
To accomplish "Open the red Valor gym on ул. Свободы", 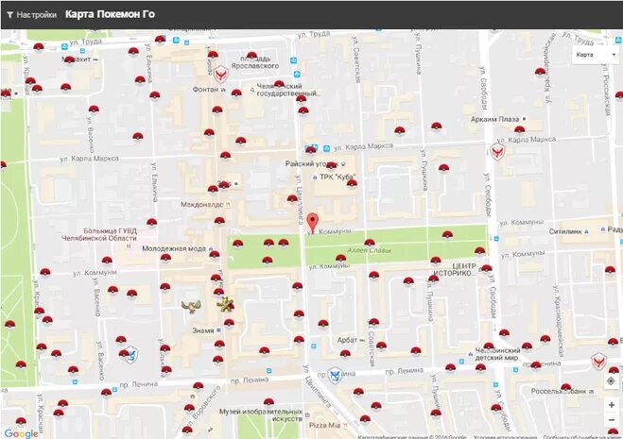I will [x=497, y=151].
